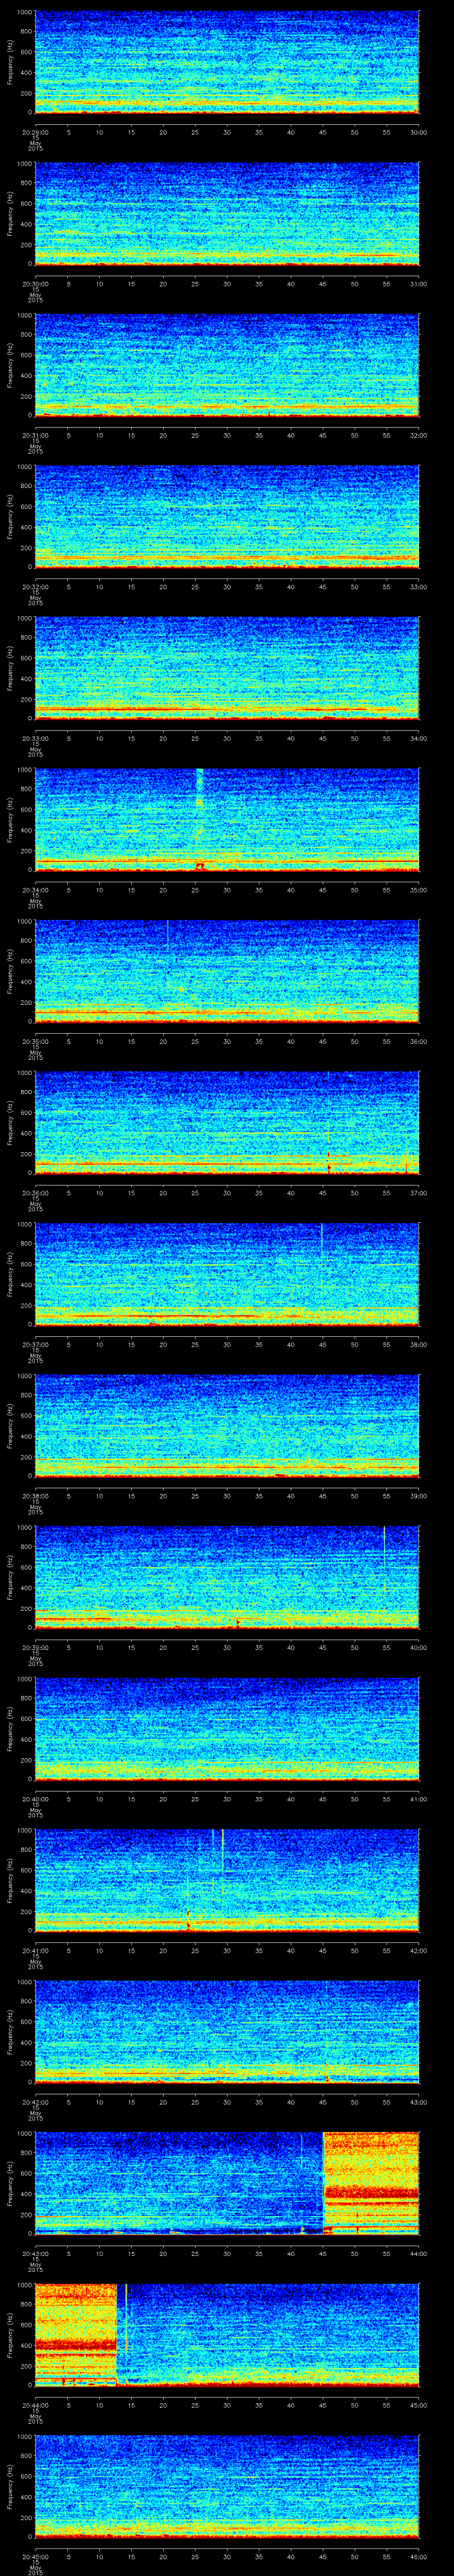Screen dimensions: 454x2576
Task: Select the broadband red burst at start of 20:44:00 spectrogram
Action: (76, 2335)
